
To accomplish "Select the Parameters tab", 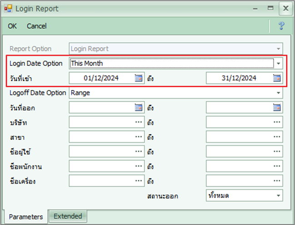I will pos(25,217).
